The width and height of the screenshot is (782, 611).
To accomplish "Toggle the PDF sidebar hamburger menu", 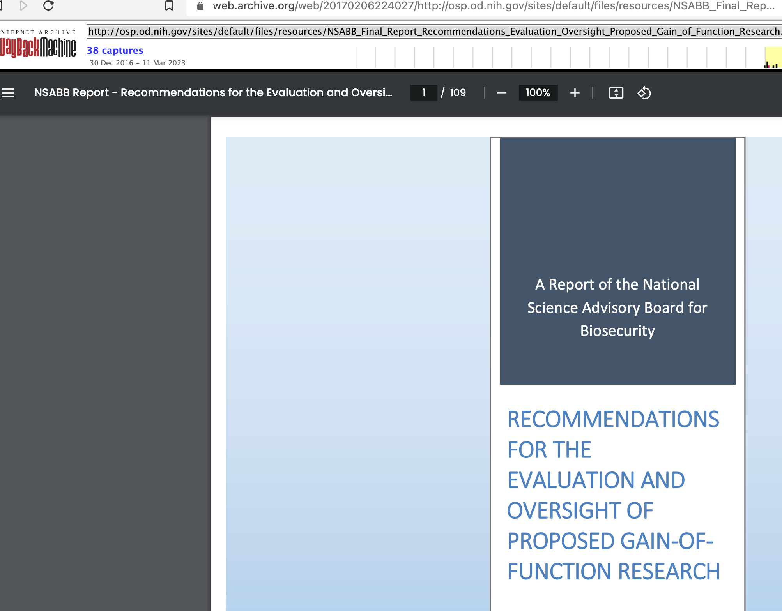I will [8, 93].
